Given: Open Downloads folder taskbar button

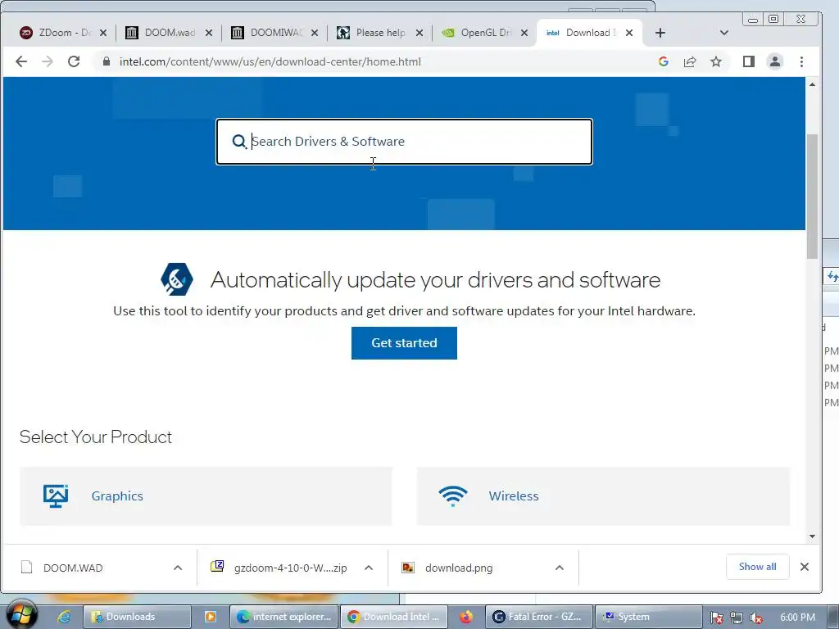Looking at the screenshot, I should pyautogui.click(x=137, y=617).
